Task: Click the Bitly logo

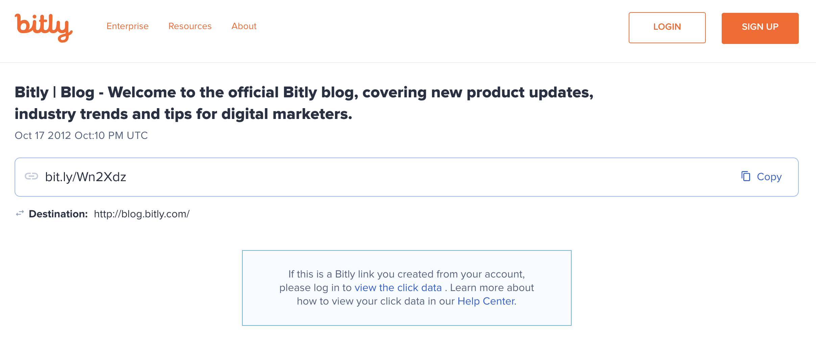Action: pos(43,28)
